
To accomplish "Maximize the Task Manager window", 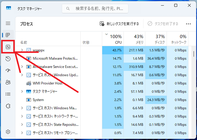I will point(176,5).
